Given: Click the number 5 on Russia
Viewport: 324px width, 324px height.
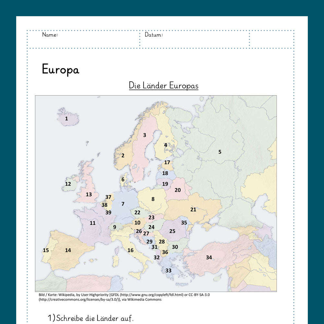Looking at the screenshot, I should coord(220,152).
